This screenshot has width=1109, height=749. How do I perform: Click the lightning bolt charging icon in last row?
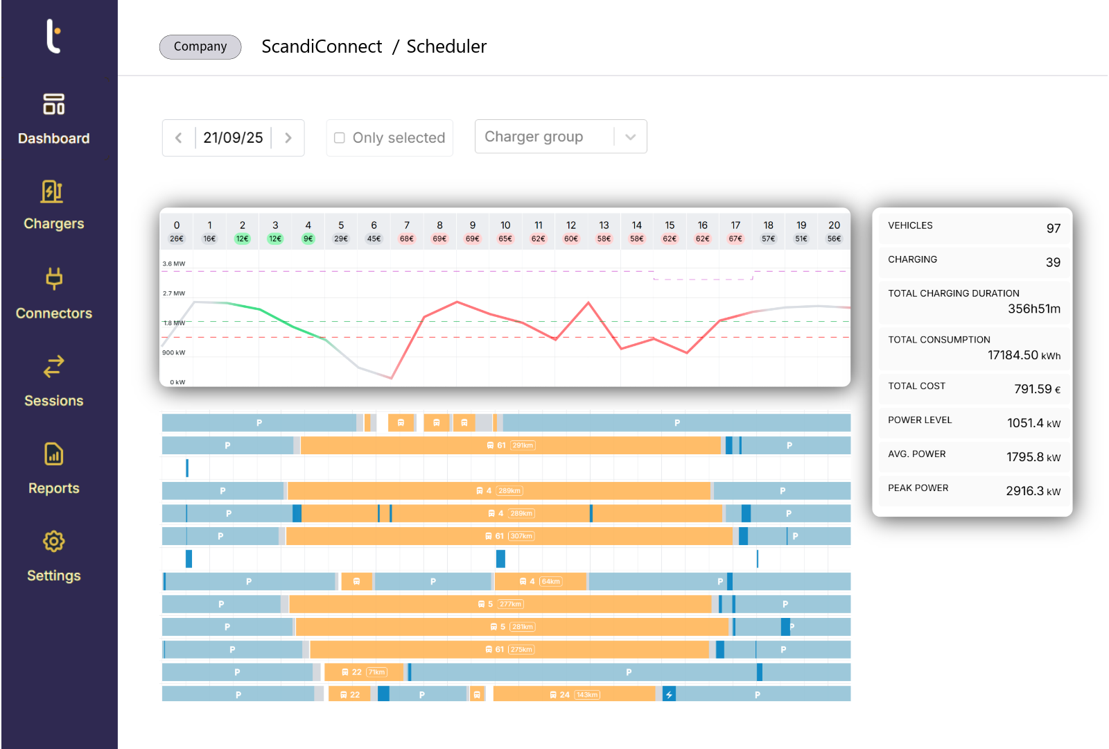[669, 694]
